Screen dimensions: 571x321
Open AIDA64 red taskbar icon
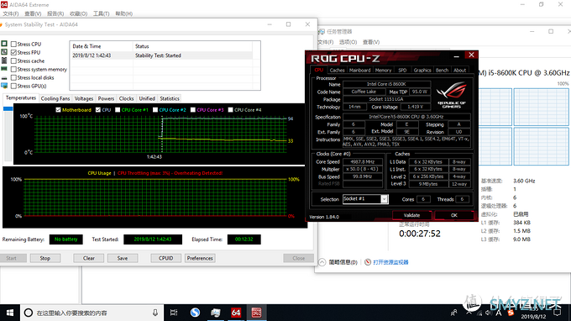pyautogui.click(x=236, y=313)
